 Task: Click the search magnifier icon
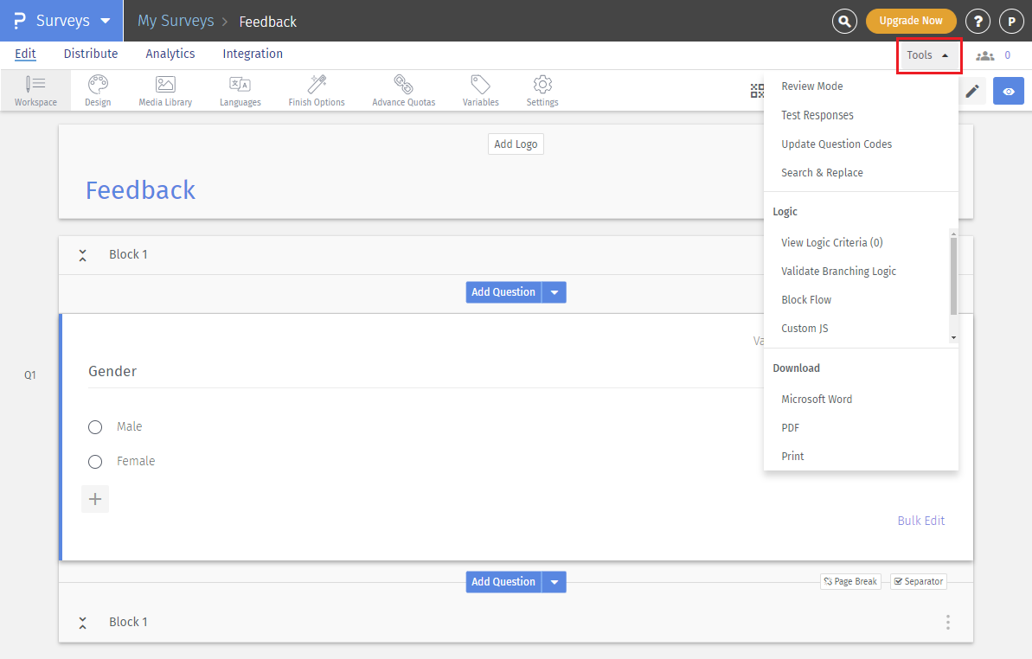click(844, 21)
